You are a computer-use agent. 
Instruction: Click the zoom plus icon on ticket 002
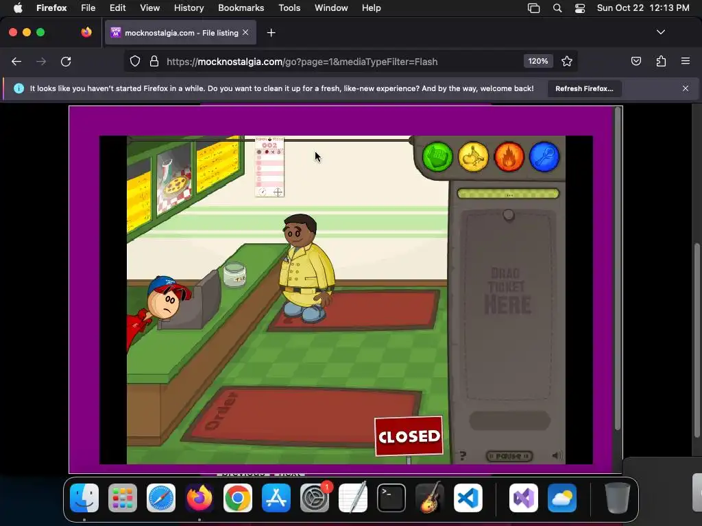point(278,192)
